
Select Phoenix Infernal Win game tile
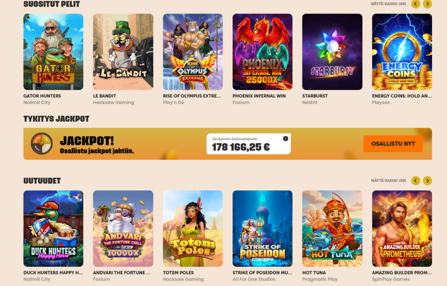(262, 52)
